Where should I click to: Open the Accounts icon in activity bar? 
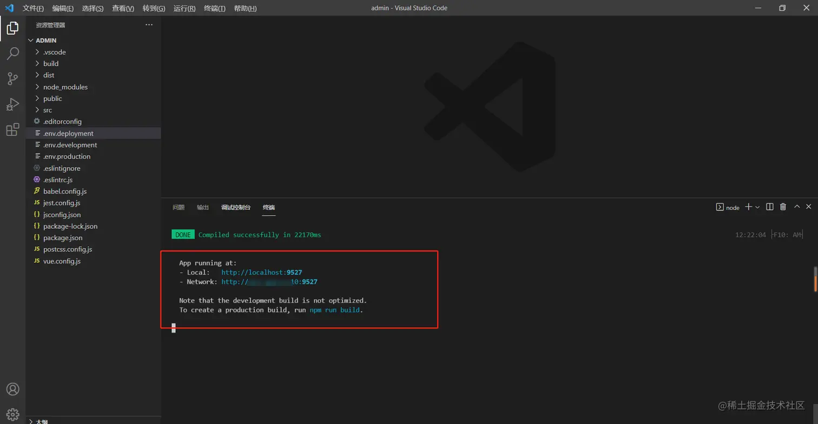click(12, 389)
